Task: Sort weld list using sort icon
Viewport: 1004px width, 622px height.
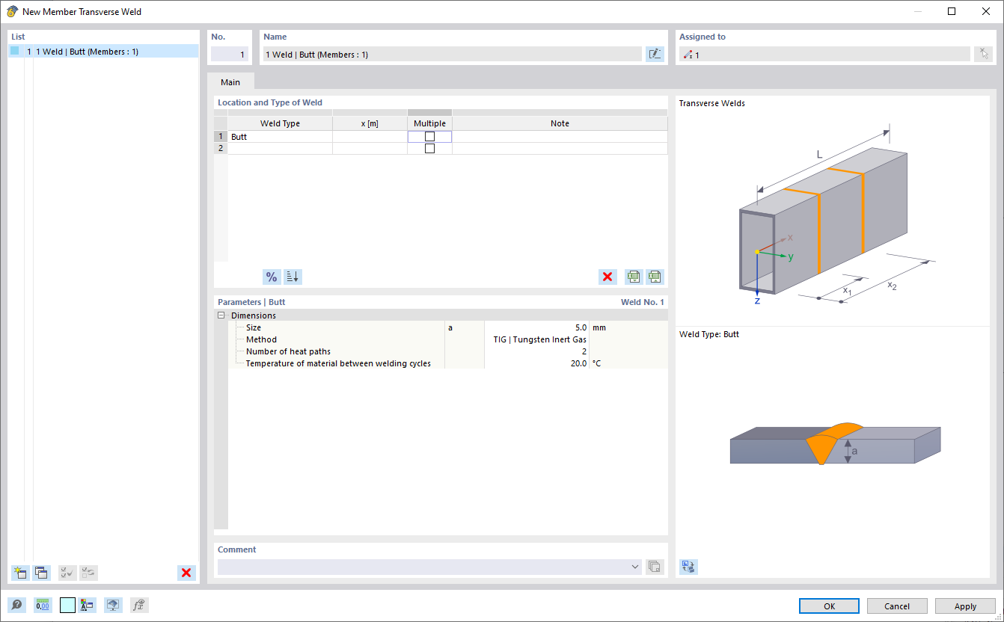Action: tap(293, 277)
